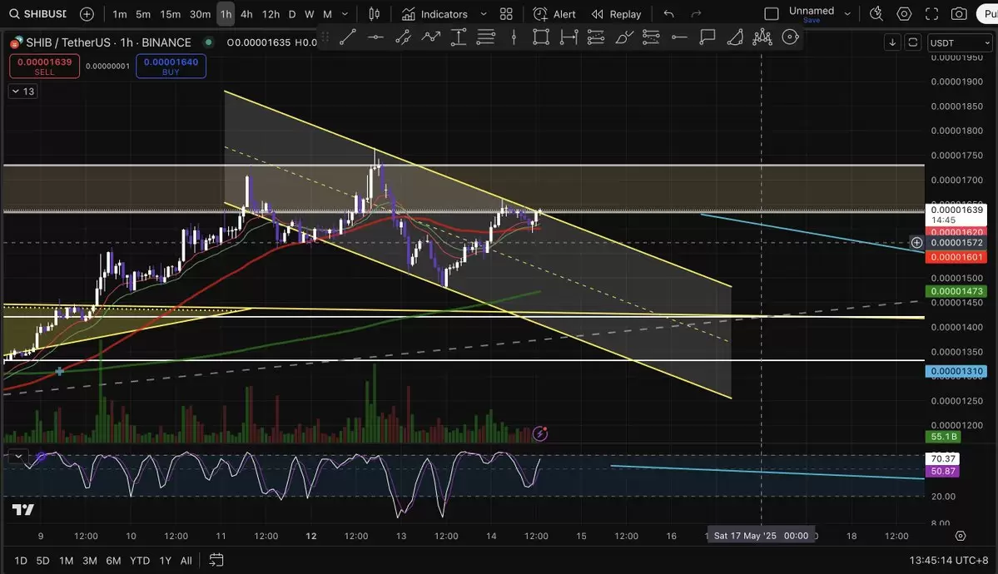
Task: Show All available date range
Action: click(x=186, y=561)
